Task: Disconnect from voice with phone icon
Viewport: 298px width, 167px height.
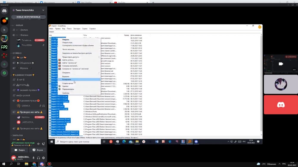Action: coord(43,144)
